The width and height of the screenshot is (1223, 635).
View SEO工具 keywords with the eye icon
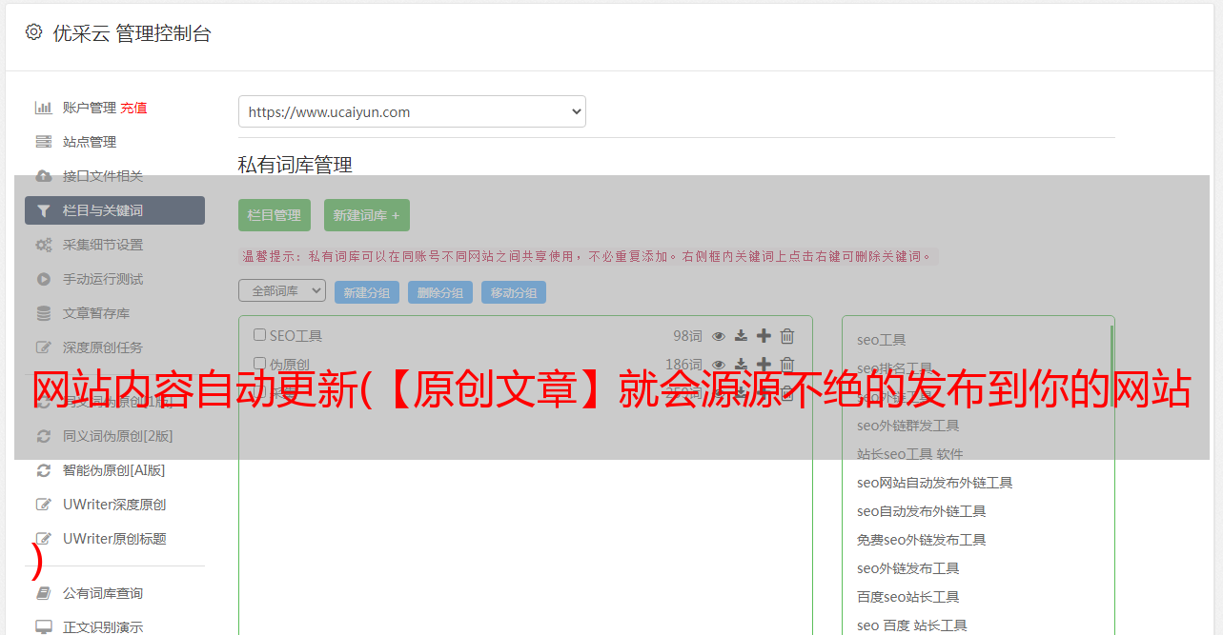[x=719, y=336]
